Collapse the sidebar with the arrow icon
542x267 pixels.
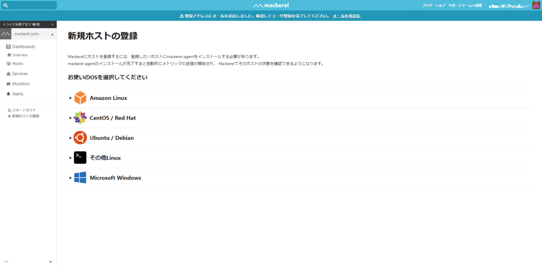51,262
